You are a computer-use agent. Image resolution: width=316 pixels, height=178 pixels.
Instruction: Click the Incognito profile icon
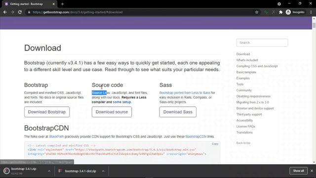click(x=288, y=12)
